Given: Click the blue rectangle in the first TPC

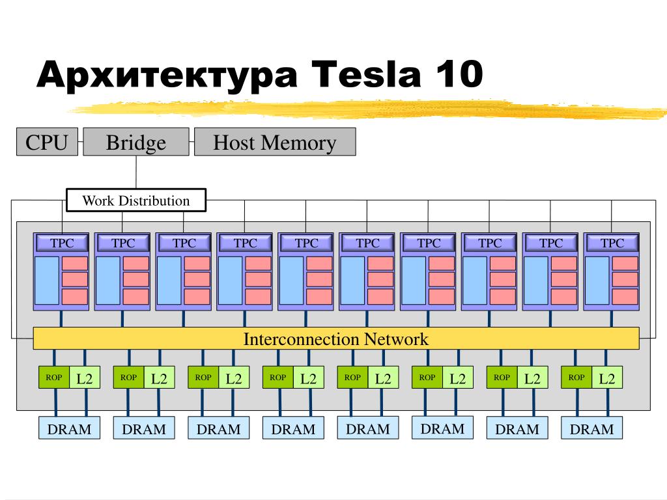Looking at the screenshot, I should [x=47, y=281].
